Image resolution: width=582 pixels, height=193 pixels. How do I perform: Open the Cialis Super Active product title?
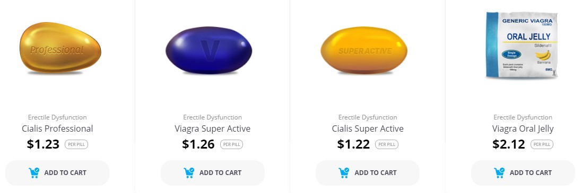pos(368,128)
